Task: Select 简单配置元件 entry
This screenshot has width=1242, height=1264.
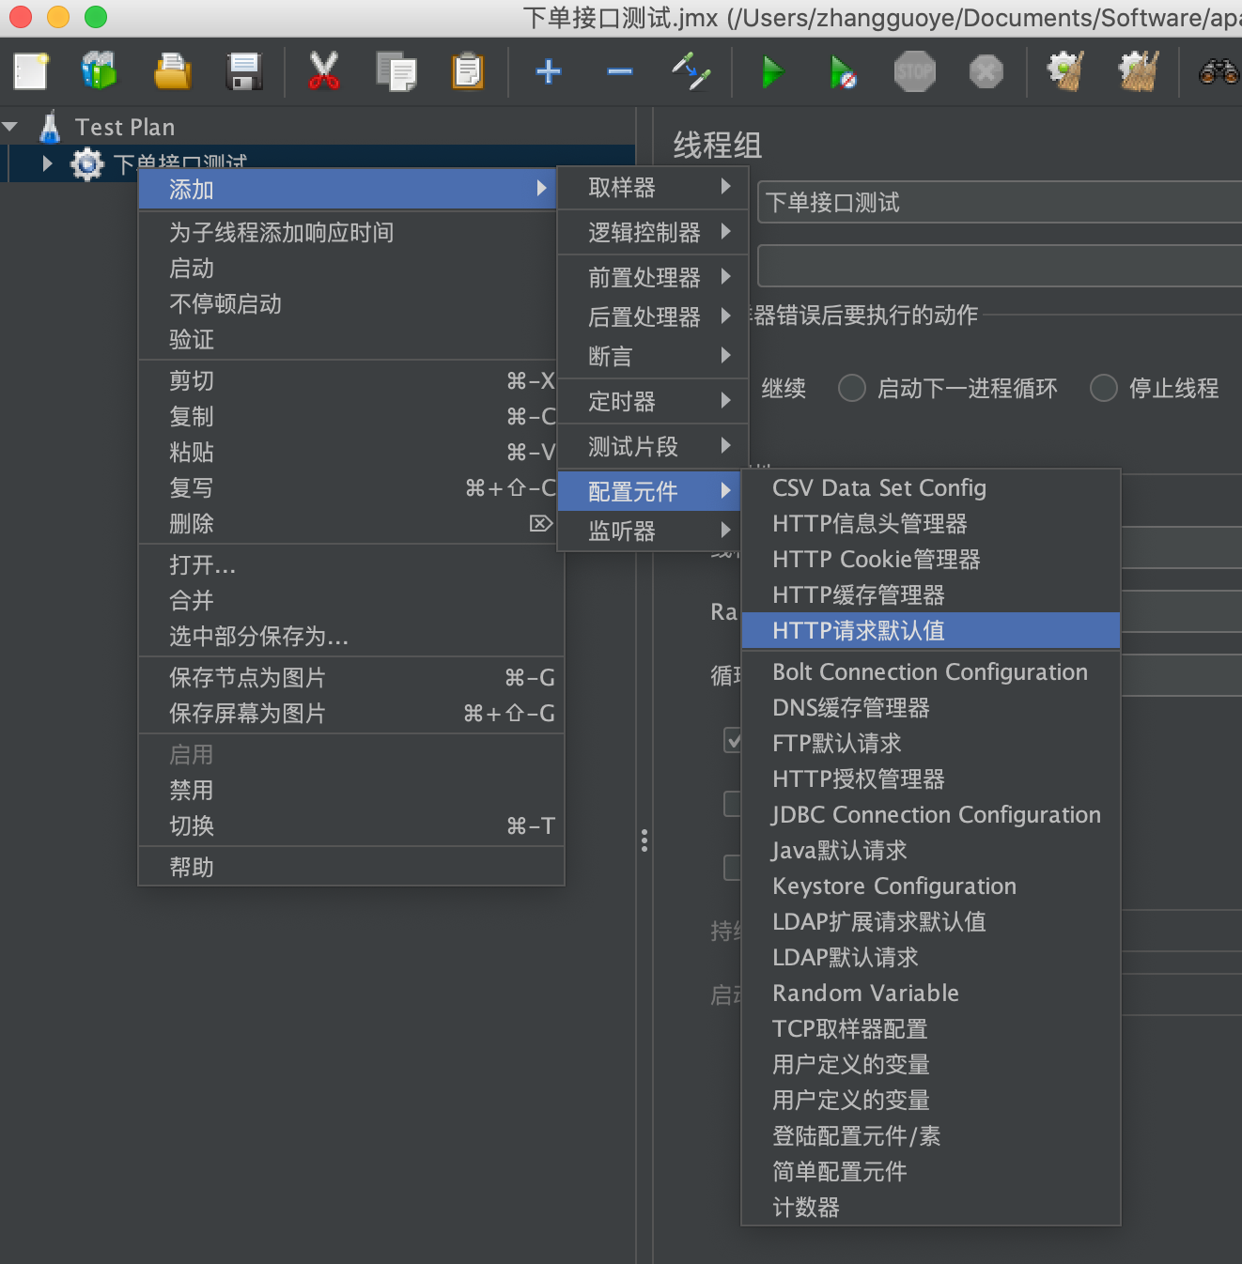Action: pyautogui.click(x=931, y=1171)
